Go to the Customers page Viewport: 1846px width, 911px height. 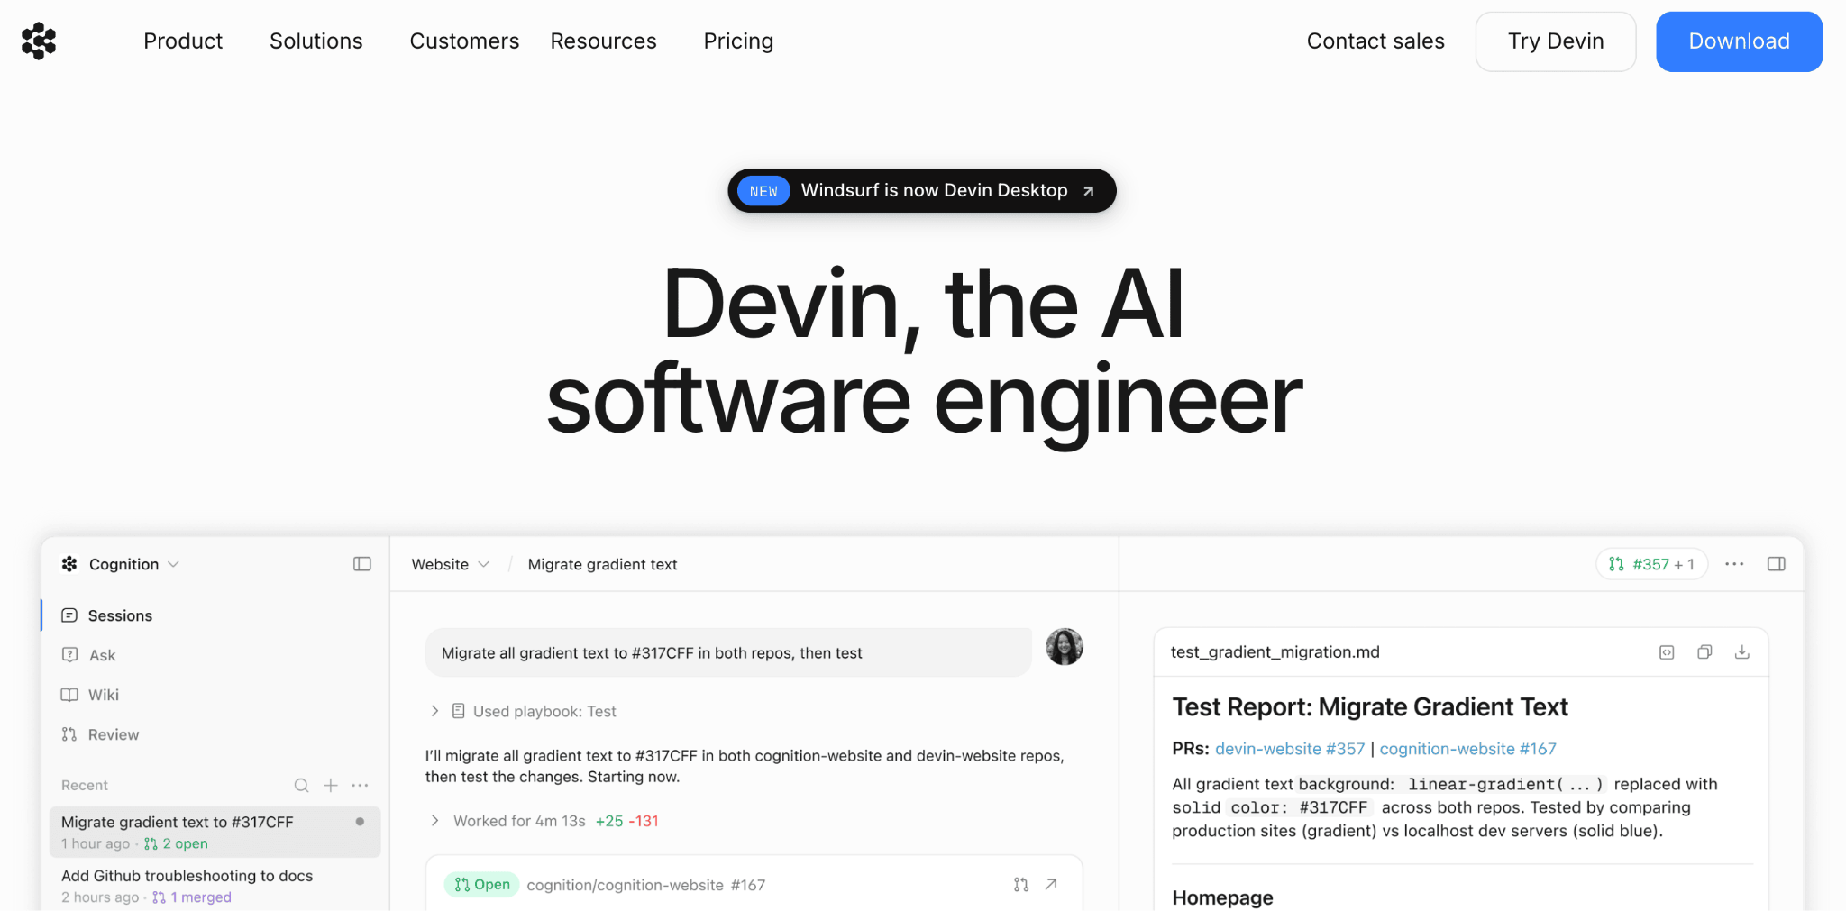point(464,41)
